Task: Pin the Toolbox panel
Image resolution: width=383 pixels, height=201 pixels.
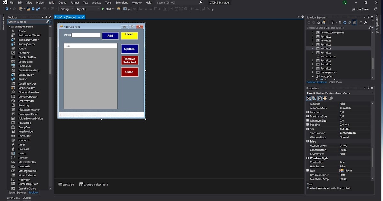Action: coord(46,17)
